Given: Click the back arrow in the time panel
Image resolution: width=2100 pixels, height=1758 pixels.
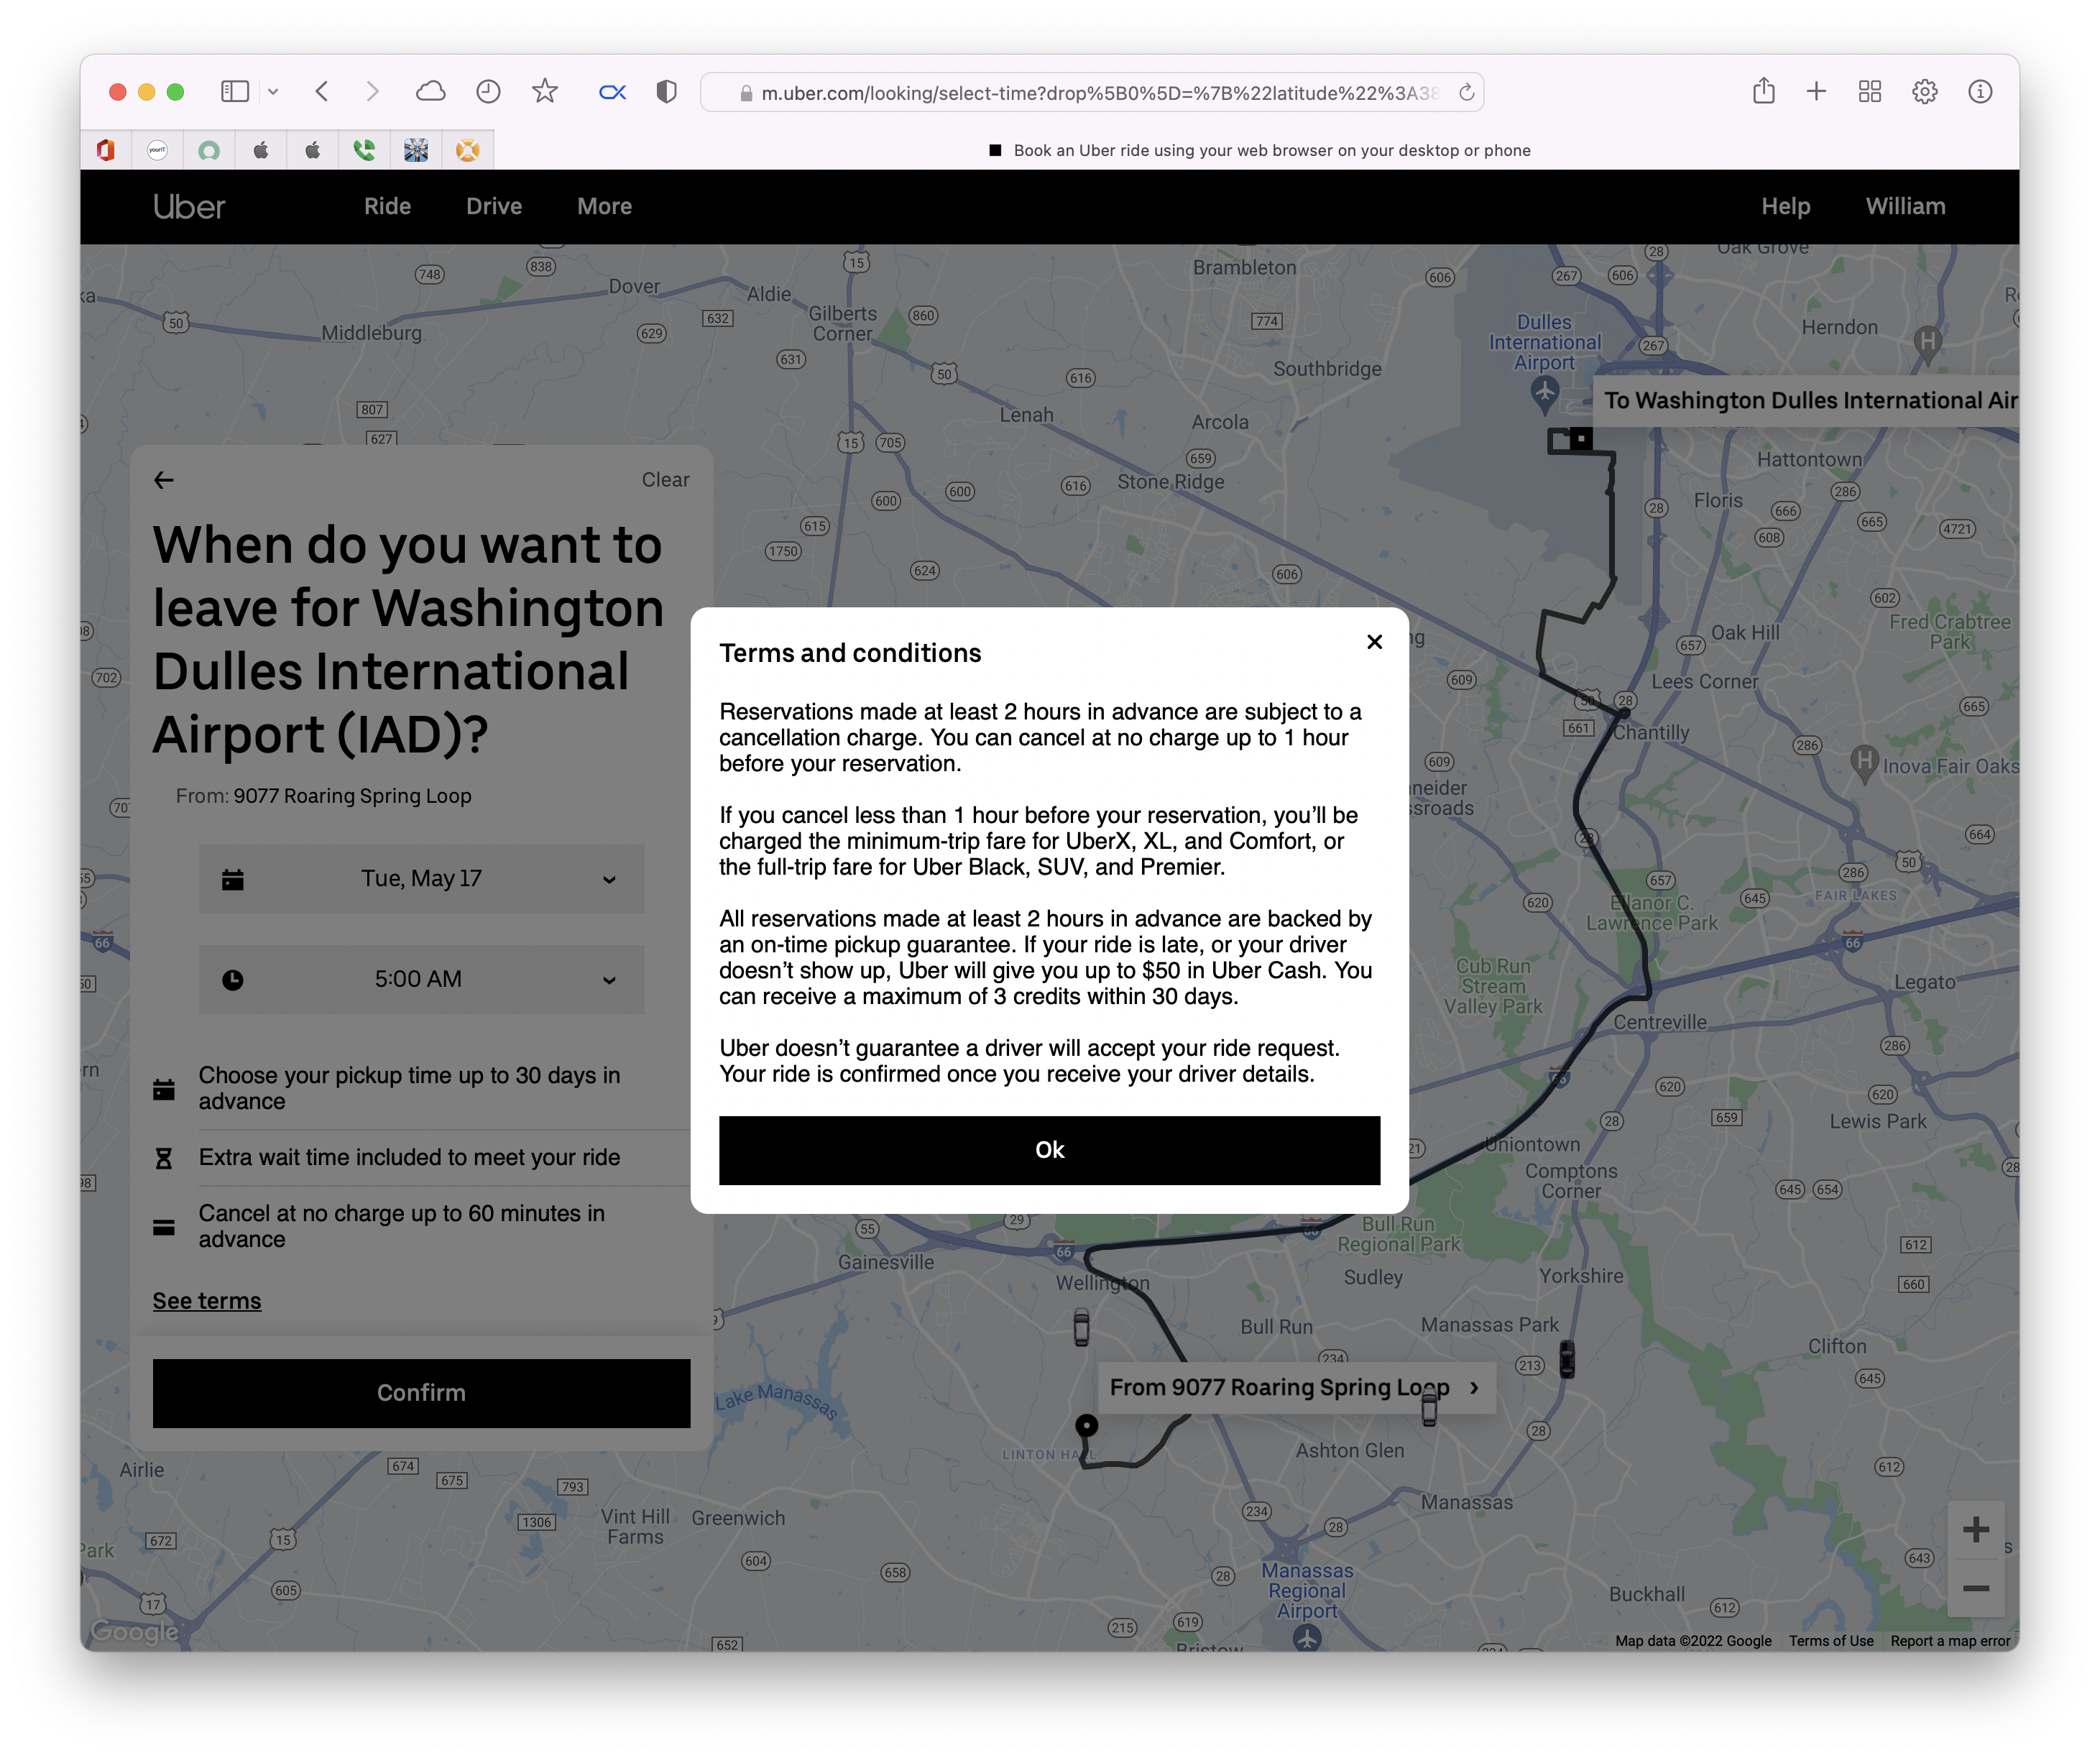Looking at the screenshot, I should tap(164, 480).
